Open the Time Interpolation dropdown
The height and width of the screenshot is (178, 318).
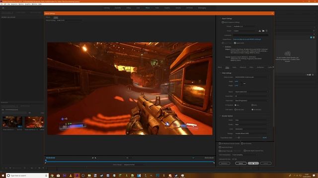coord(244,155)
